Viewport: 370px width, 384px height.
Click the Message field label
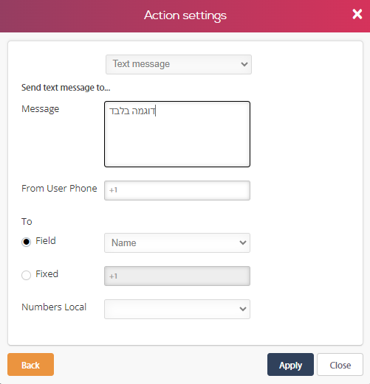point(41,109)
